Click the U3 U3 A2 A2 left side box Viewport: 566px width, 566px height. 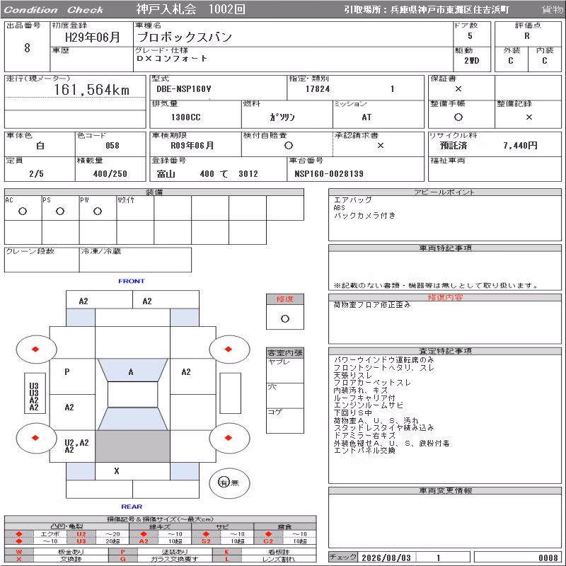35,393
